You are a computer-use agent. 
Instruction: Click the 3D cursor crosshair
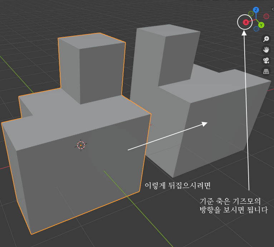[x=81, y=145]
